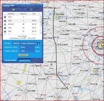Select the KPJC airport row icon
Image resolution: width=104 pixels, height=101 pixels.
(x=5, y=17)
